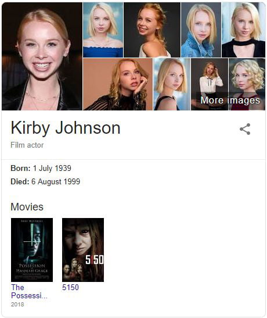Open the large main portrait photo
This screenshot has width=267, height=318.
(42, 56)
